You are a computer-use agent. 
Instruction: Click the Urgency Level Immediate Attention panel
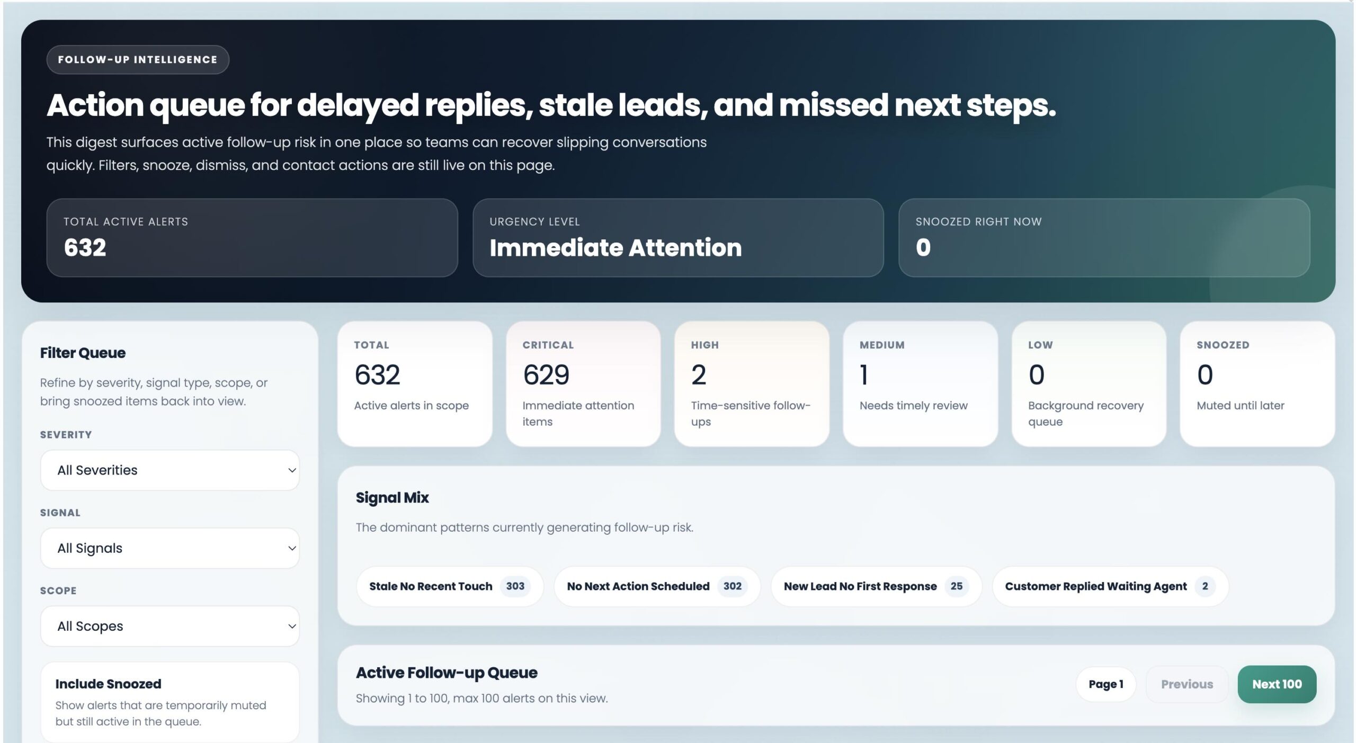(679, 238)
